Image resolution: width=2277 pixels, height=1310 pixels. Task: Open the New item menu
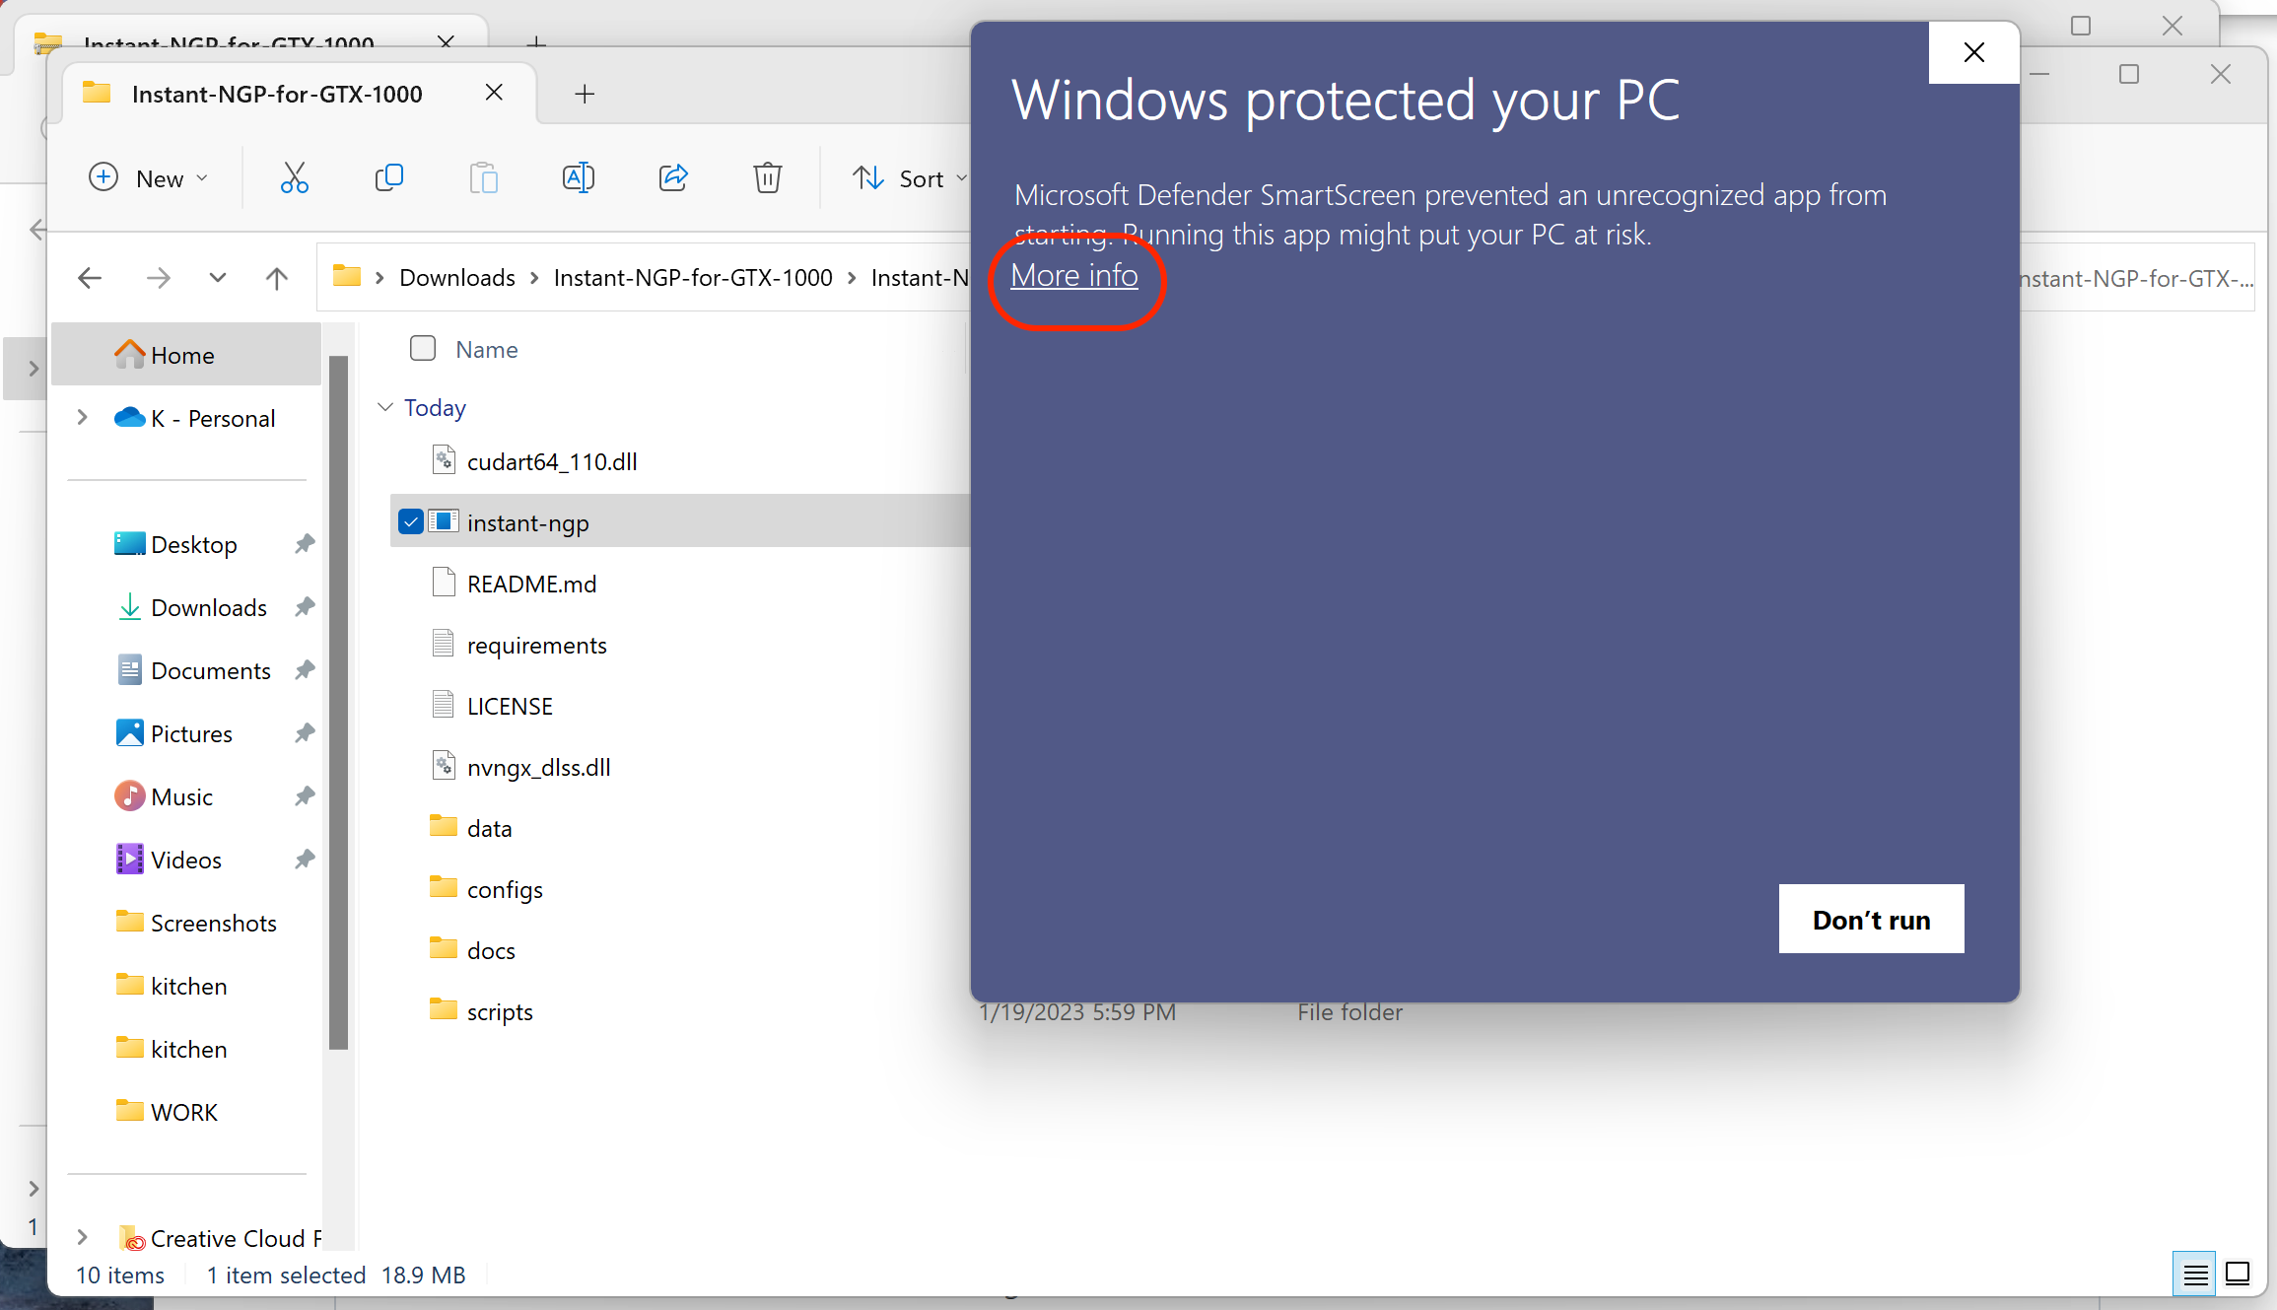pos(149,178)
